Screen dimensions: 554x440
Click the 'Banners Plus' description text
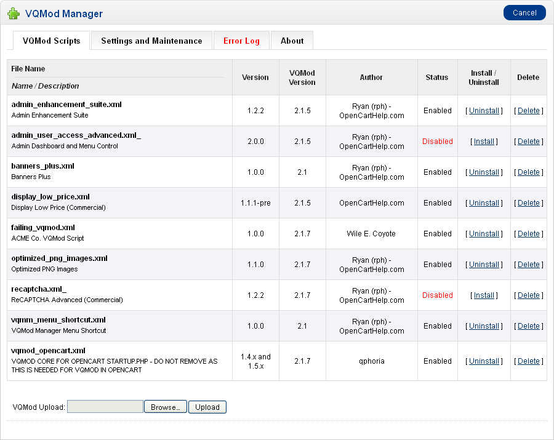pyautogui.click(x=31, y=177)
